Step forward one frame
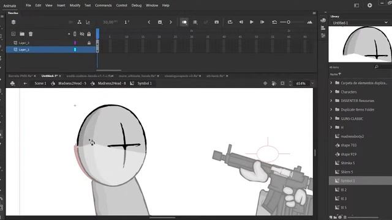Viewport: 392px width, 220px height. (x=262, y=22)
